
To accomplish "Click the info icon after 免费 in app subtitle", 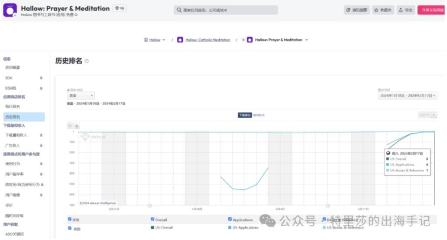I will (76, 15).
